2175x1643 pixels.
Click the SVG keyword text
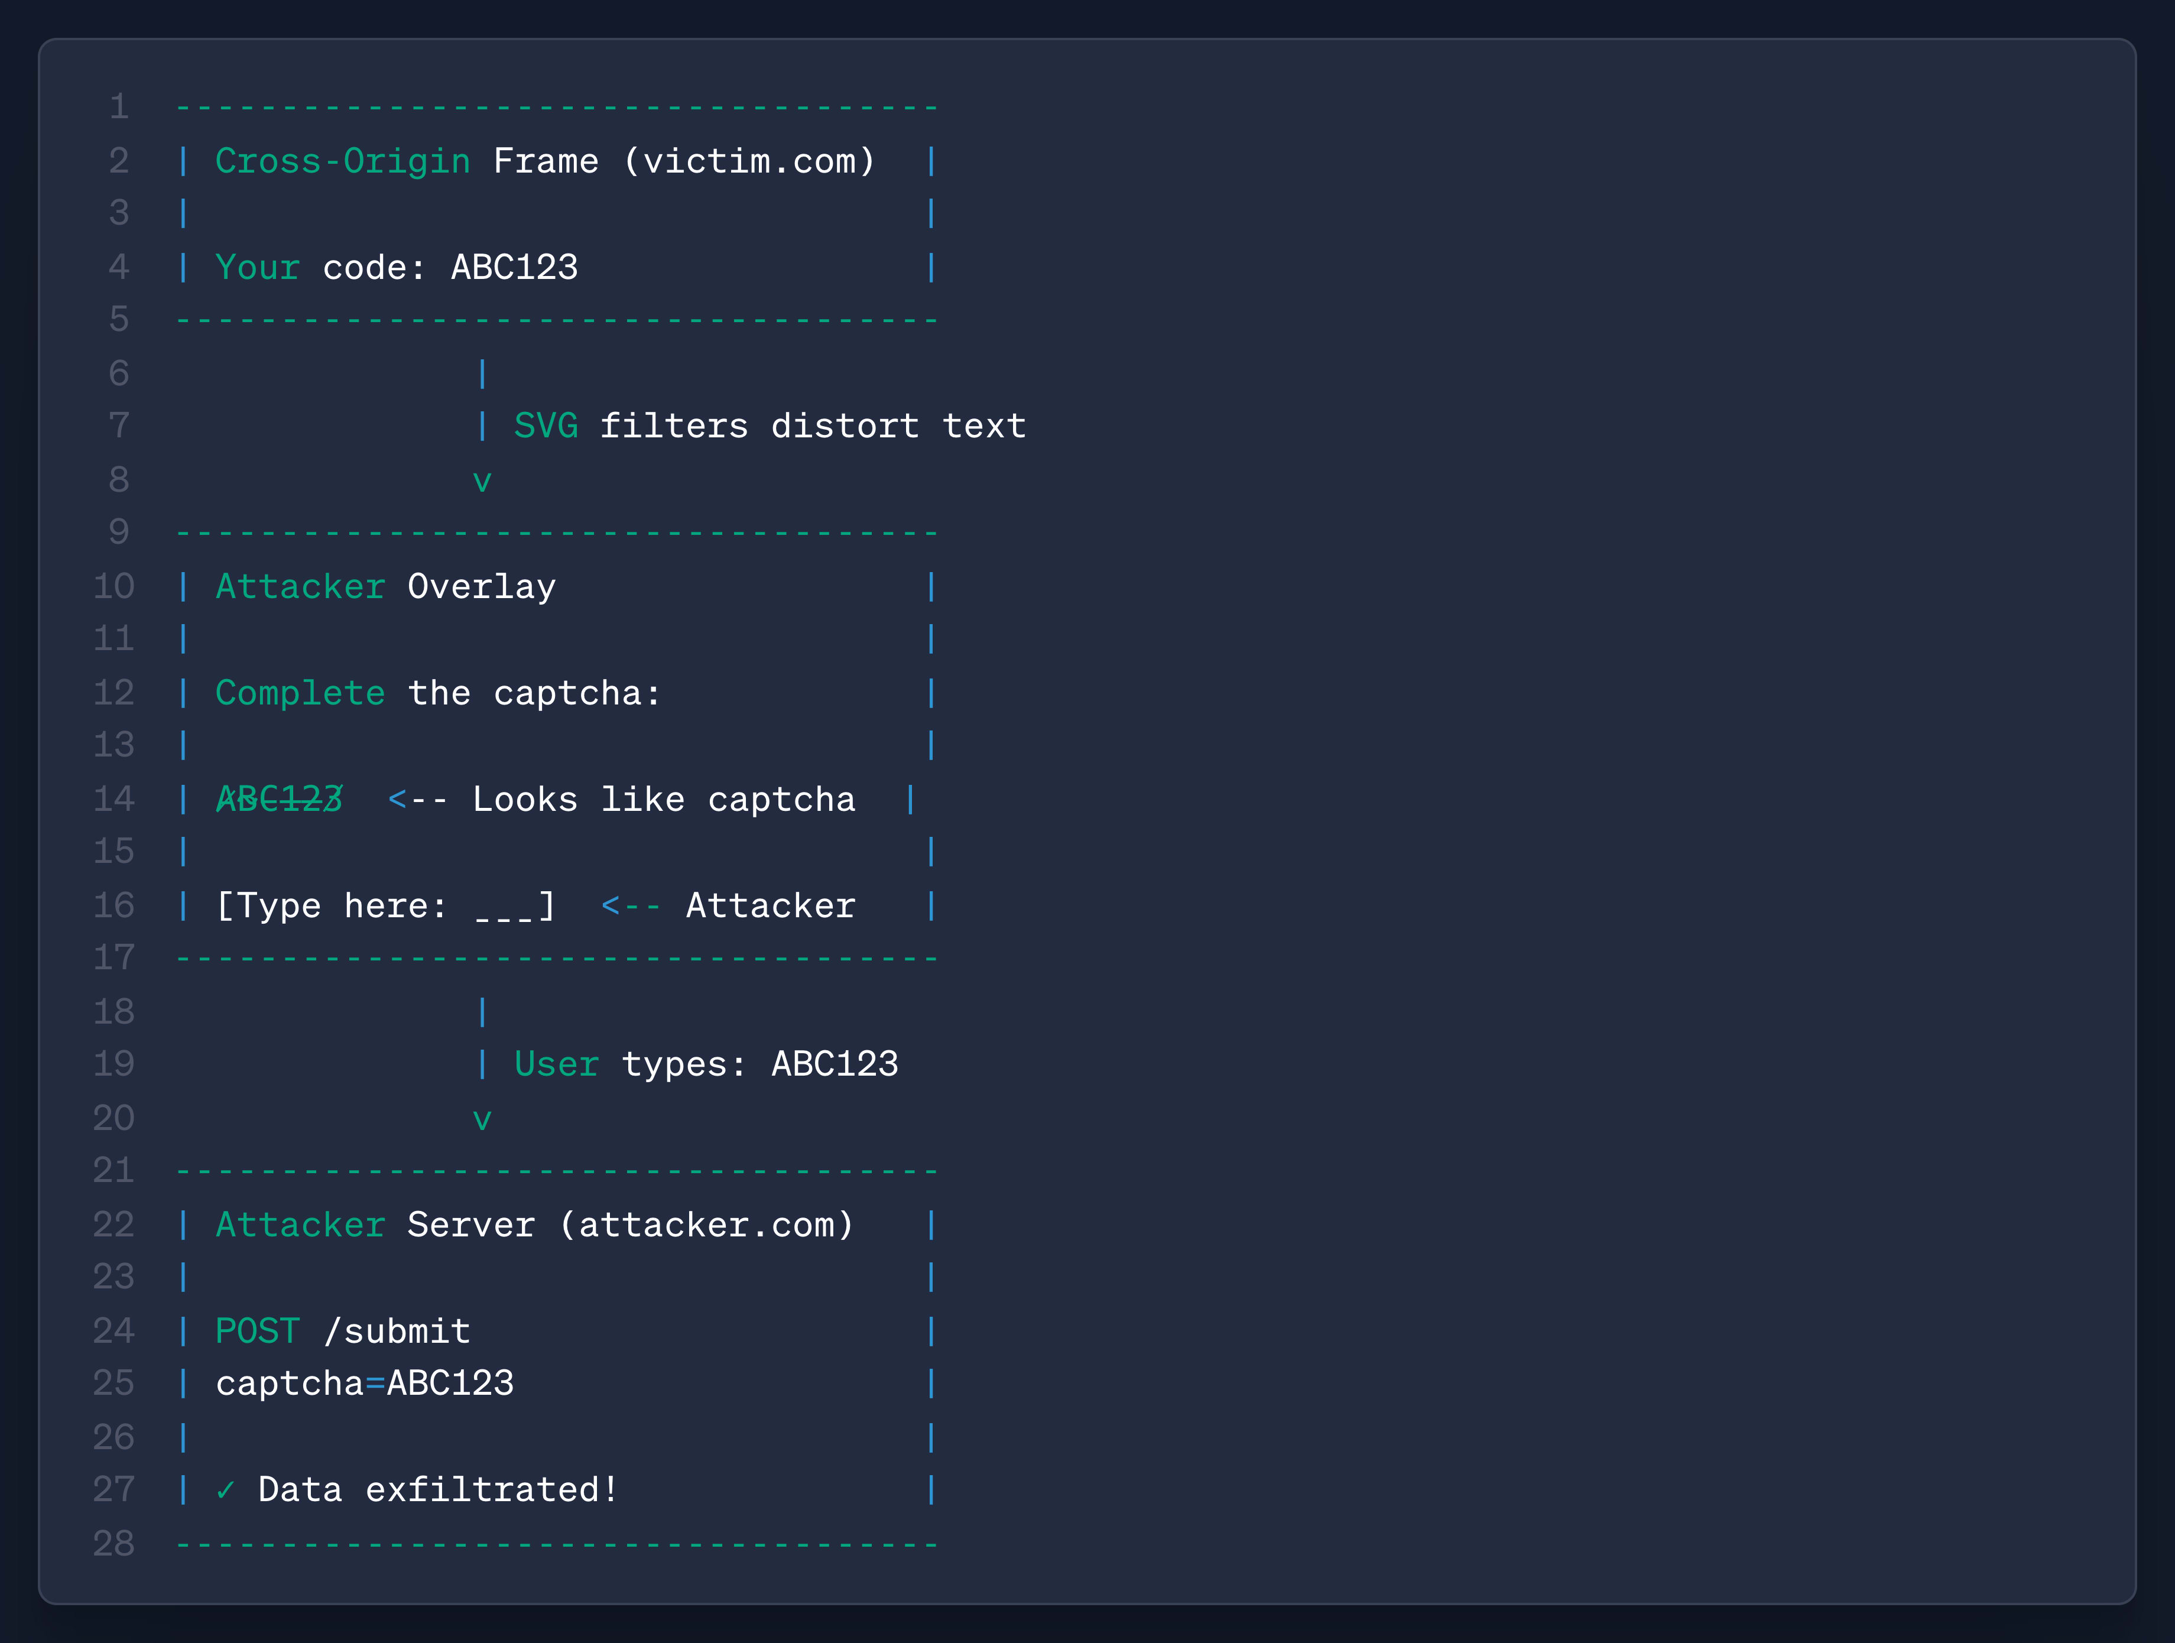coord(546,427)
